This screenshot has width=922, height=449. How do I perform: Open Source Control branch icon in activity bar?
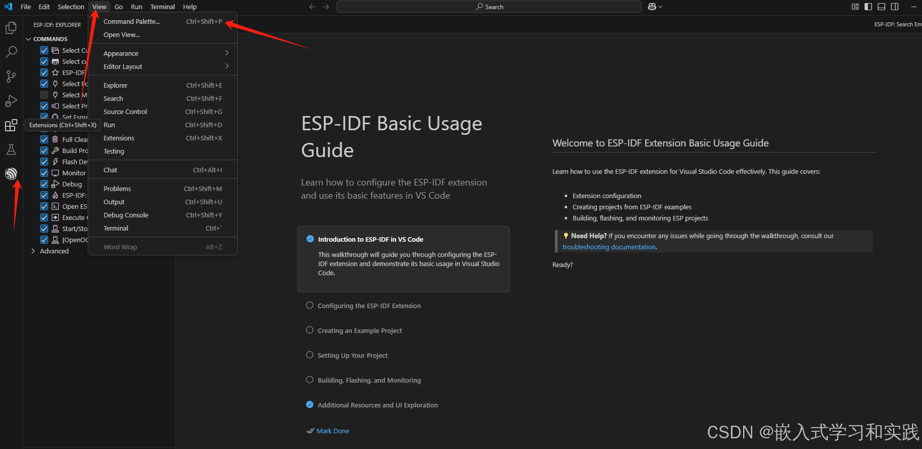click(11, 77)
